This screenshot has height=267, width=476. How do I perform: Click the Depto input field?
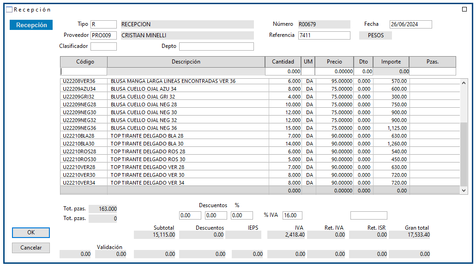(x=216, y=46)
